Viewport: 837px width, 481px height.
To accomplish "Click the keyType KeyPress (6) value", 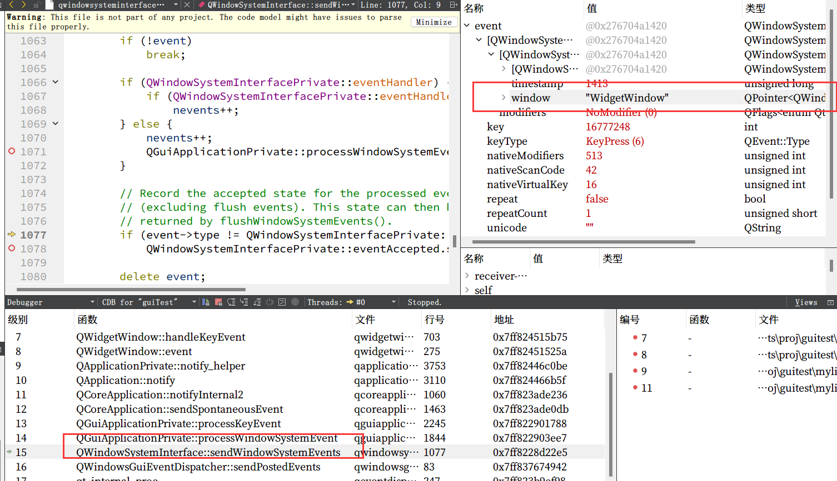I will 615,141.
